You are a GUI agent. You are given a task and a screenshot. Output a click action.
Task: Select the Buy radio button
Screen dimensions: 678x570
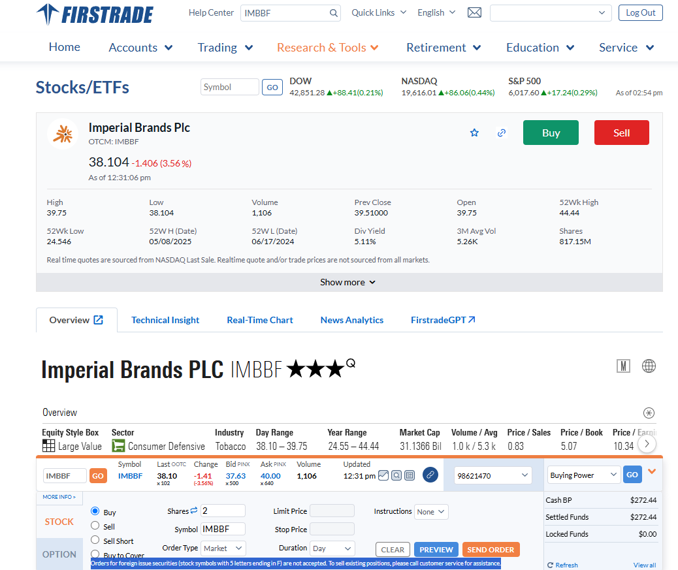coord(95,511)
